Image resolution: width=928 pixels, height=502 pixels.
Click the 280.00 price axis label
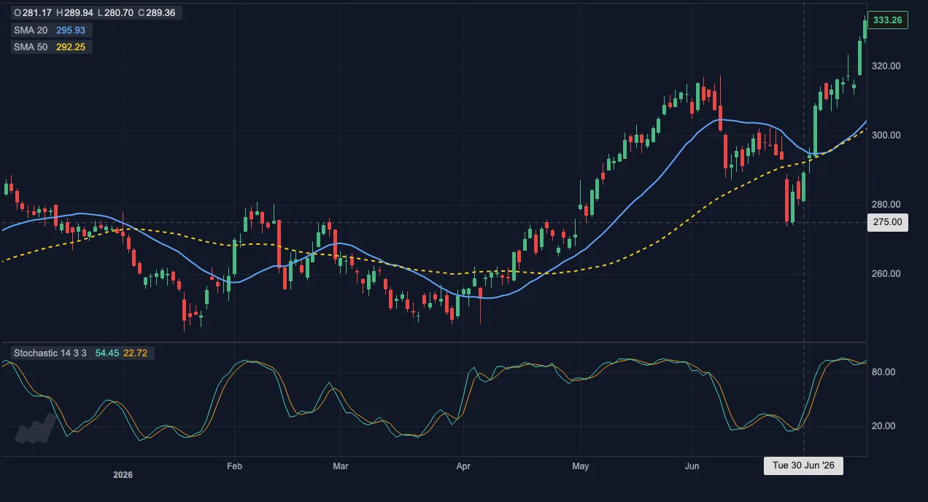[x=886, y=205]
